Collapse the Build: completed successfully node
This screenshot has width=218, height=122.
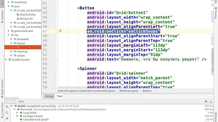coord(12,106)
